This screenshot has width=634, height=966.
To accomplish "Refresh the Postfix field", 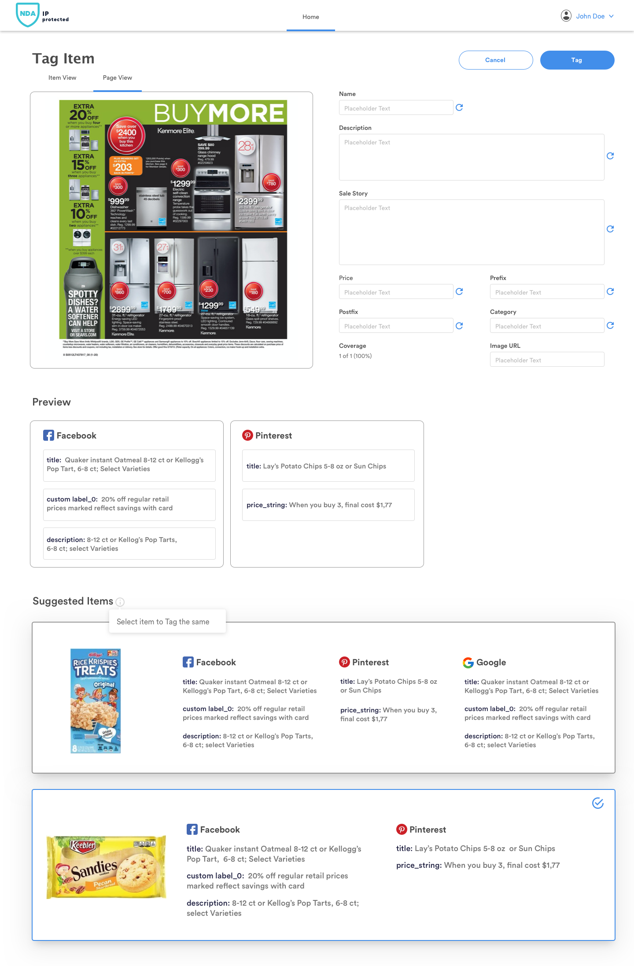I will [459, 326].
